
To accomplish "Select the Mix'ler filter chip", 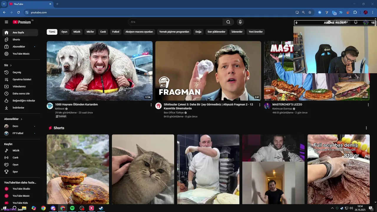I will click(90, 32).
